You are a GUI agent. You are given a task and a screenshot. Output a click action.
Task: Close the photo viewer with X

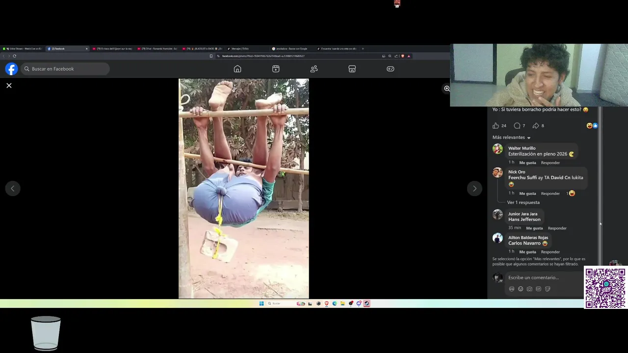click(x=9, y=85)
